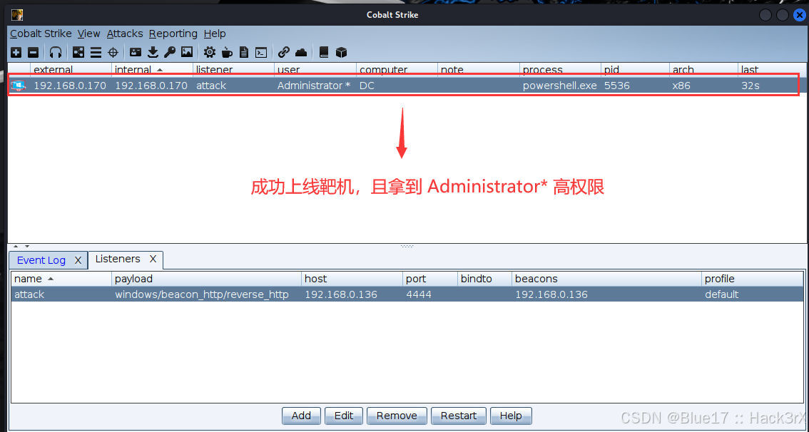Collapse top pane with divider up arrow
Image resolution: width=809 pixels, height=432 pixels.
(16, 247)
